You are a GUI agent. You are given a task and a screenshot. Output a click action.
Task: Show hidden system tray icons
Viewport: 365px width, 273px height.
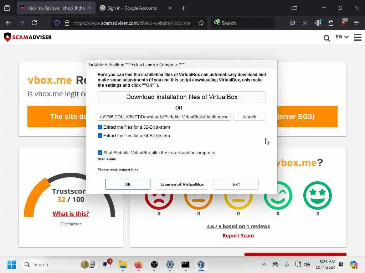click(x=264, y=264)
